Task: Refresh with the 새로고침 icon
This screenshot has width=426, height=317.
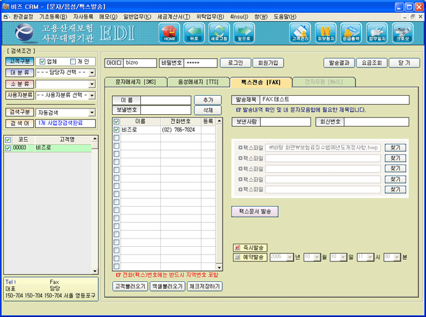Action: 219,33
